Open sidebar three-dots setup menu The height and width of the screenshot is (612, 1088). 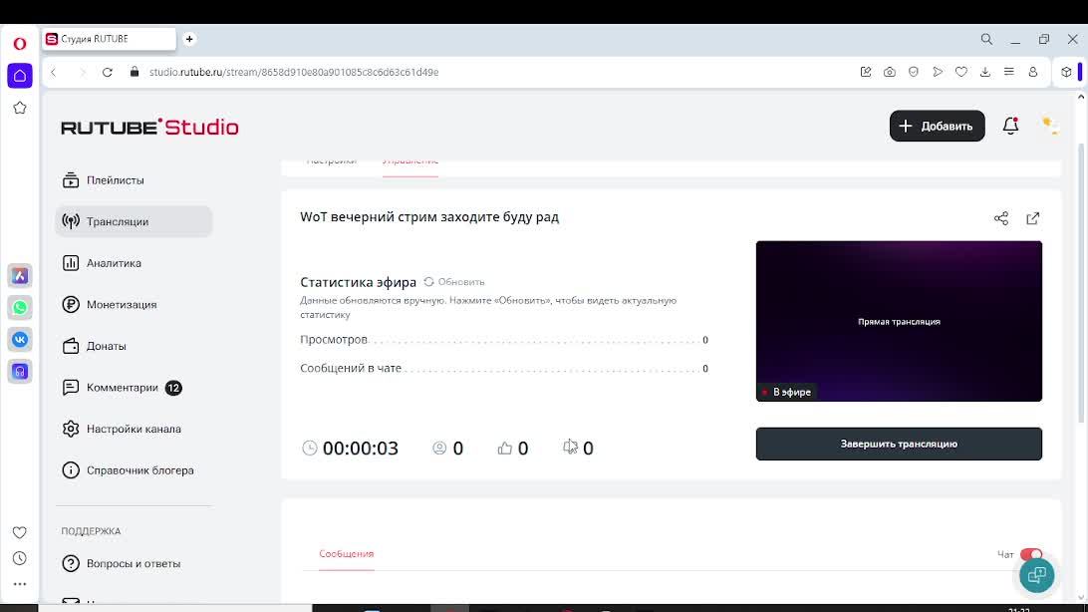pos(20,584)
